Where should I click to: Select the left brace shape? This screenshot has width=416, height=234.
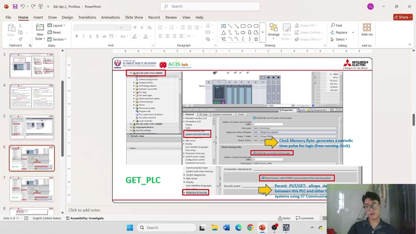point(243,39)
